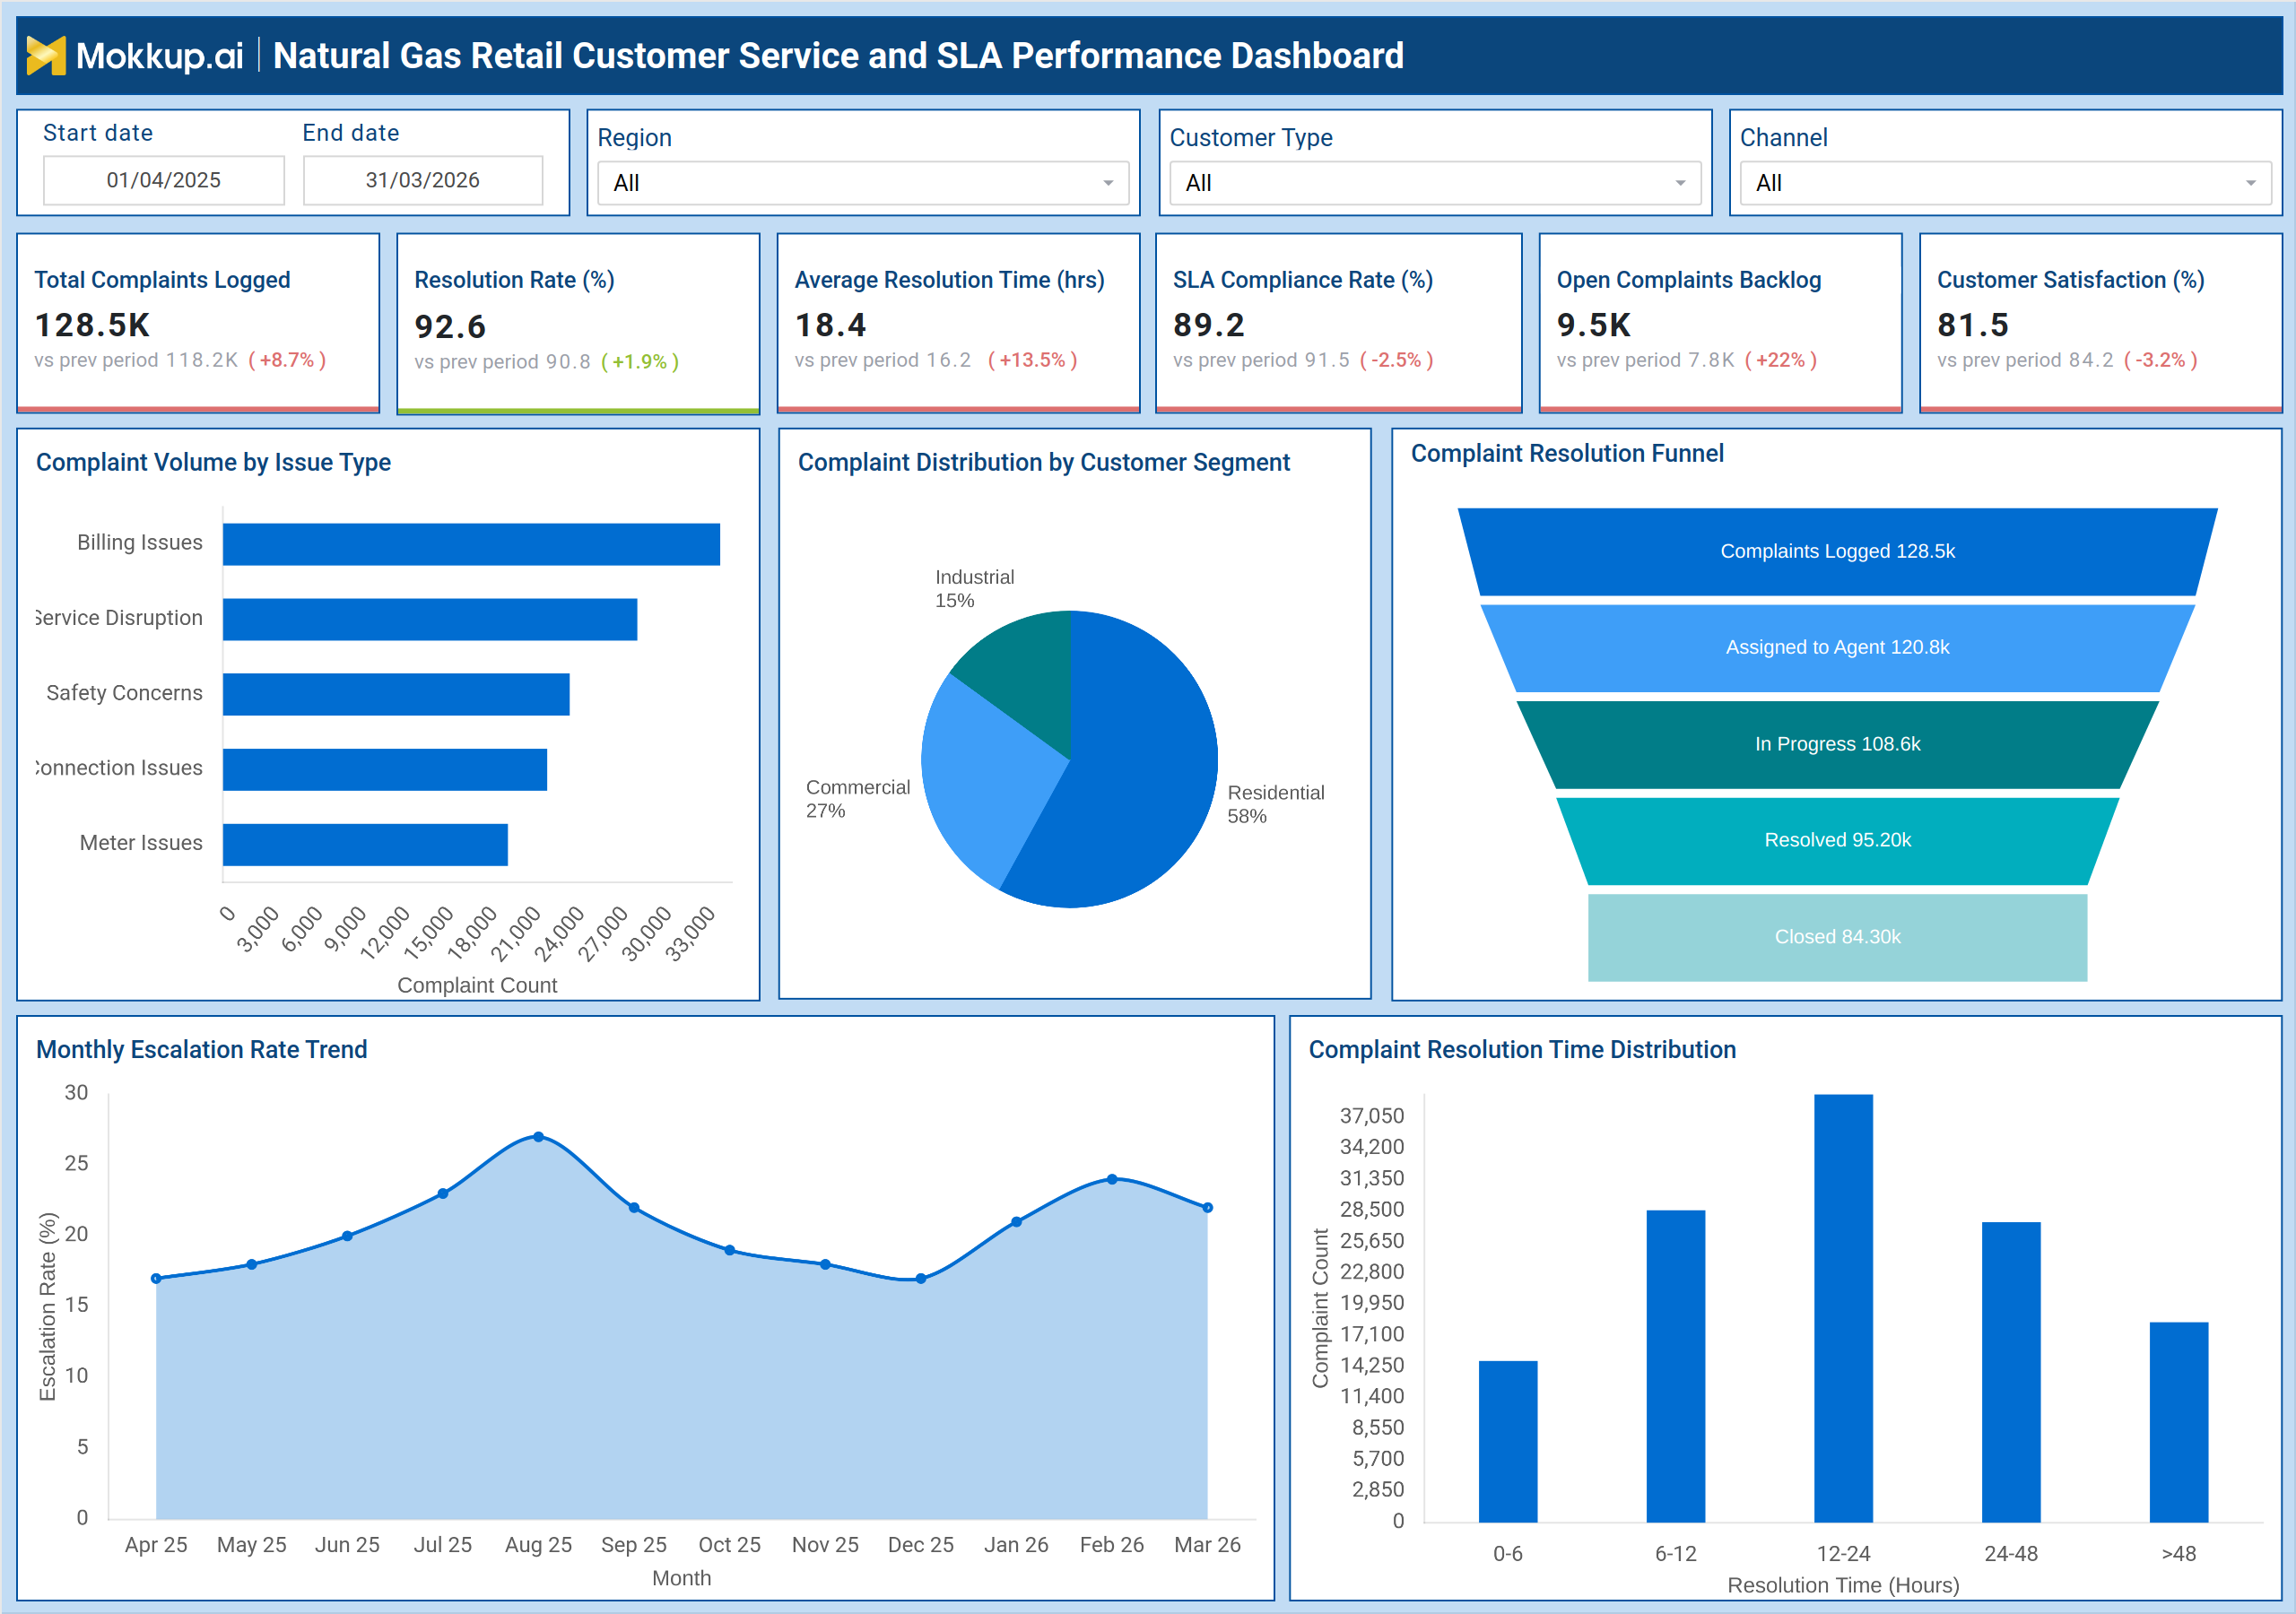
Task: Click the Feb 26 data point
Action: [x=1112, y=1179]
